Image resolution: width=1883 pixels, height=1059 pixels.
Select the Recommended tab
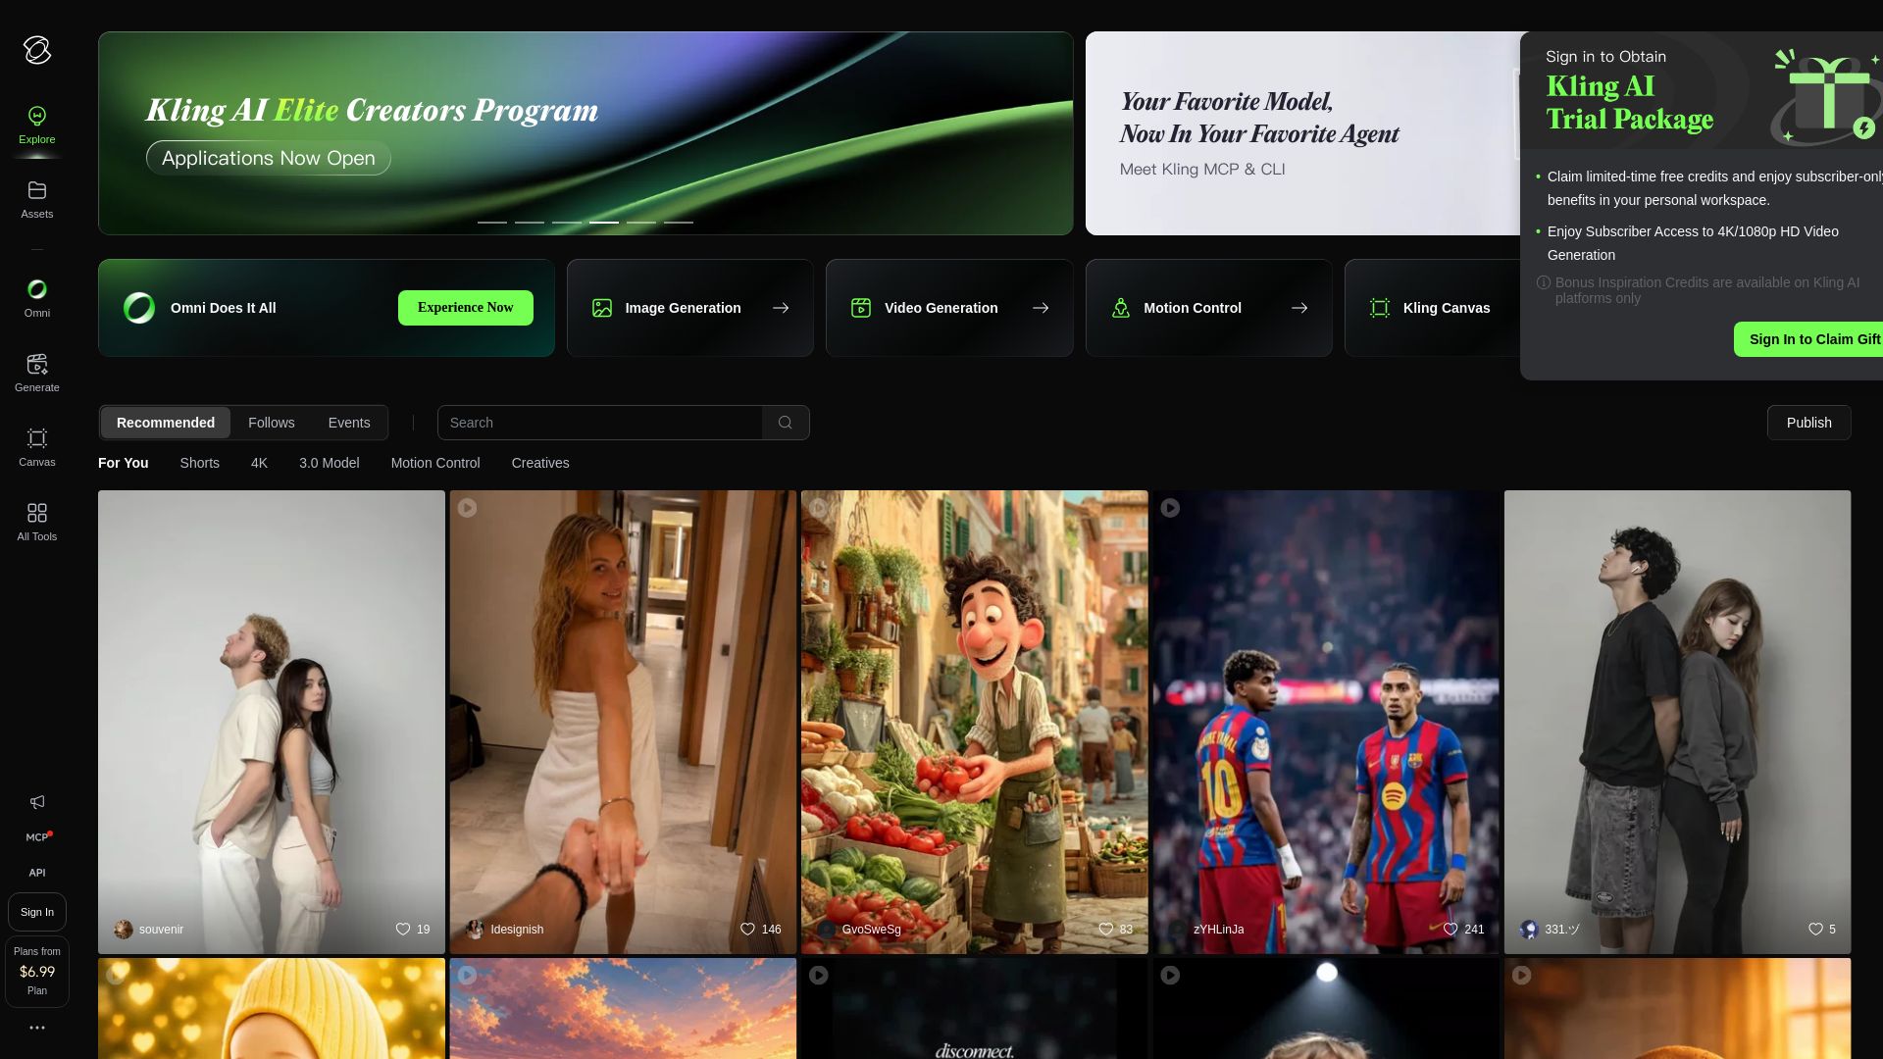(x=166, y=423)
